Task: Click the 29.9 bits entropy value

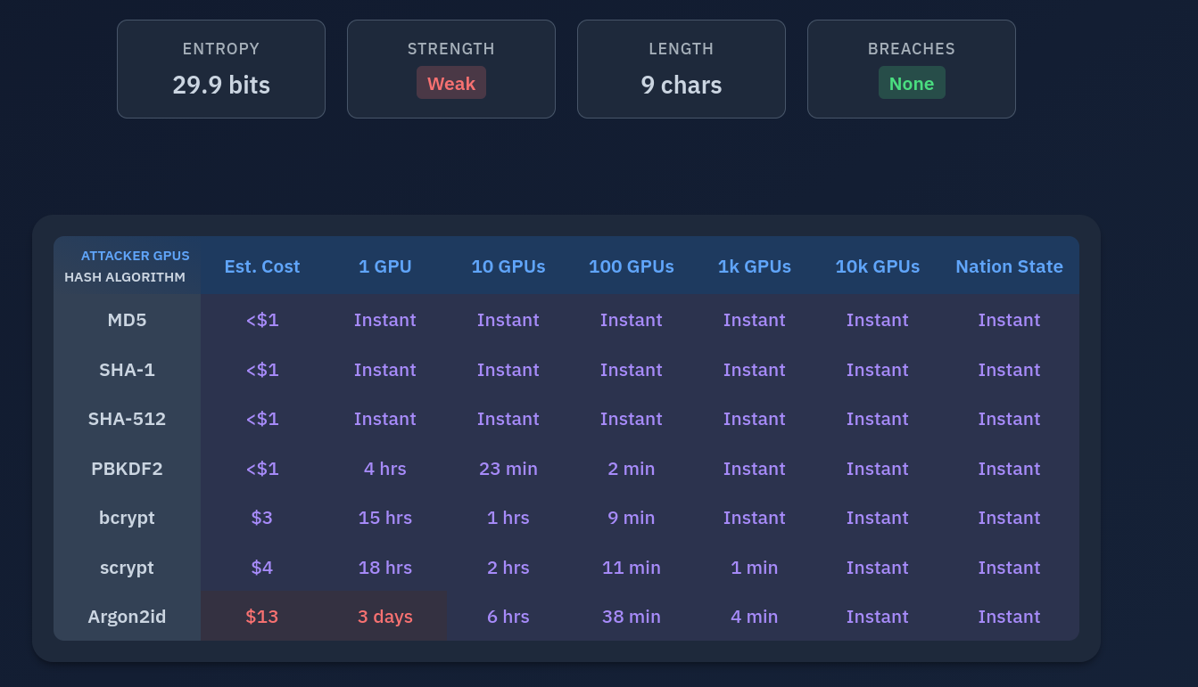Action: [x=221, y=85]
